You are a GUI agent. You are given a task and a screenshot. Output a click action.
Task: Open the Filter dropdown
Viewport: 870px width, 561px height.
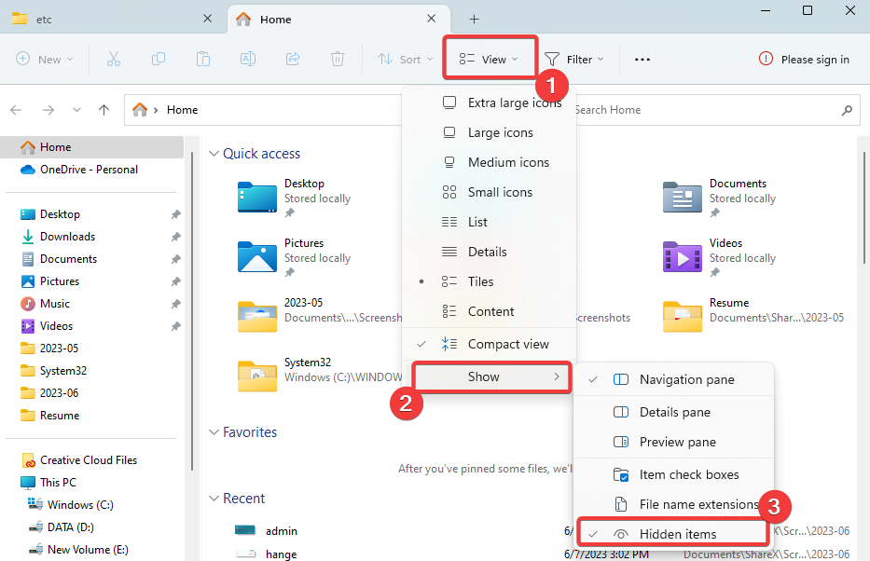click(574, 60)
